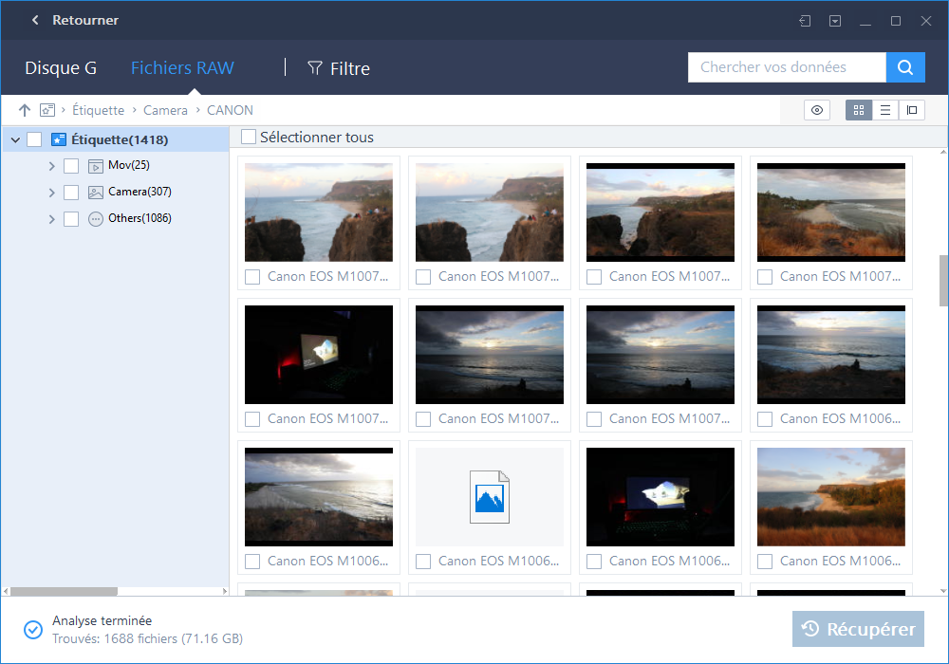Image resolution: width=949 pixels, height=664 pixels.
Task: Select Mov(25) tree label
Action: (x=129, y=165)
